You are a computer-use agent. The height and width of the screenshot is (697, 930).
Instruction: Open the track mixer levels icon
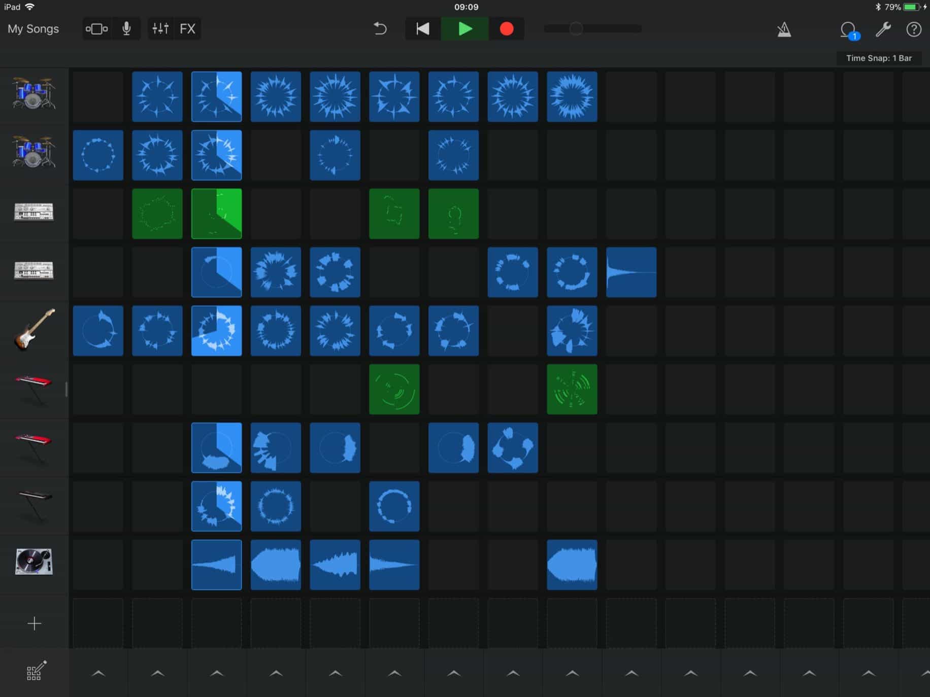click(x=160, y=29)
